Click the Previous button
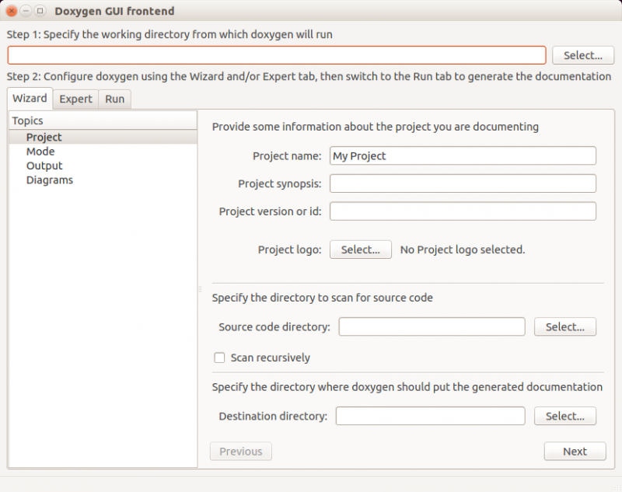This screenshot has height=492, width=622. (240, 451)
